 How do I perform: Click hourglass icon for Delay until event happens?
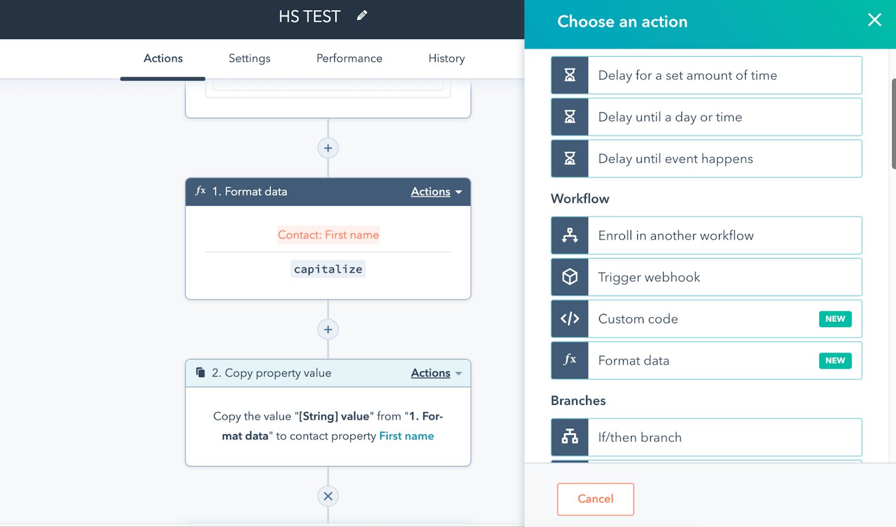(570, 158)
